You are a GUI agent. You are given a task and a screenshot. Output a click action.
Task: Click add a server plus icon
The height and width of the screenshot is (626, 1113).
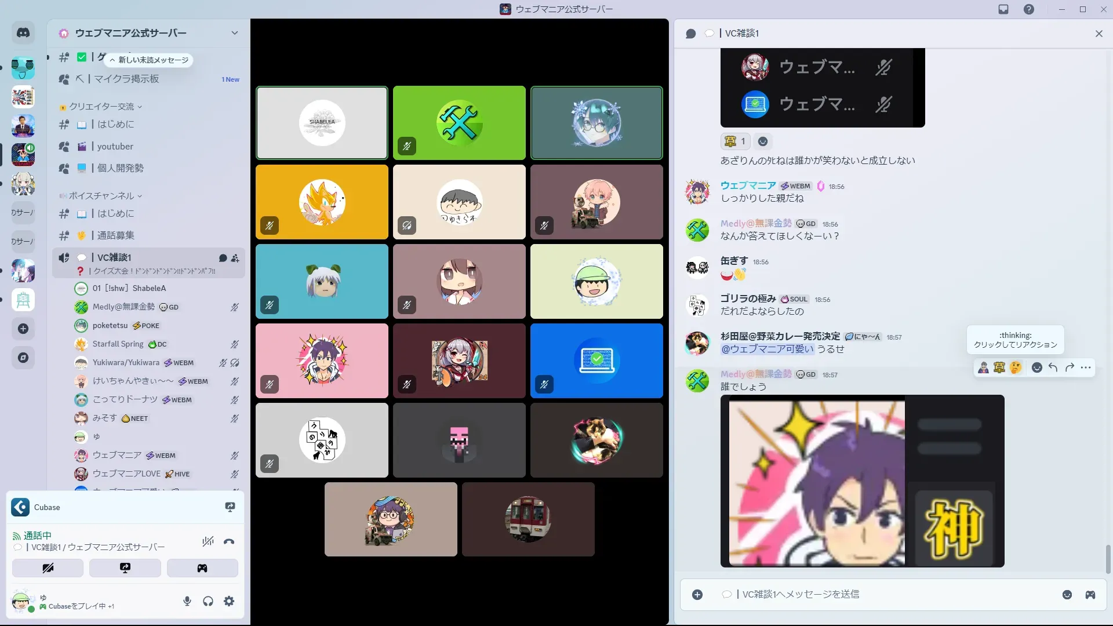[x=23, y=329]
